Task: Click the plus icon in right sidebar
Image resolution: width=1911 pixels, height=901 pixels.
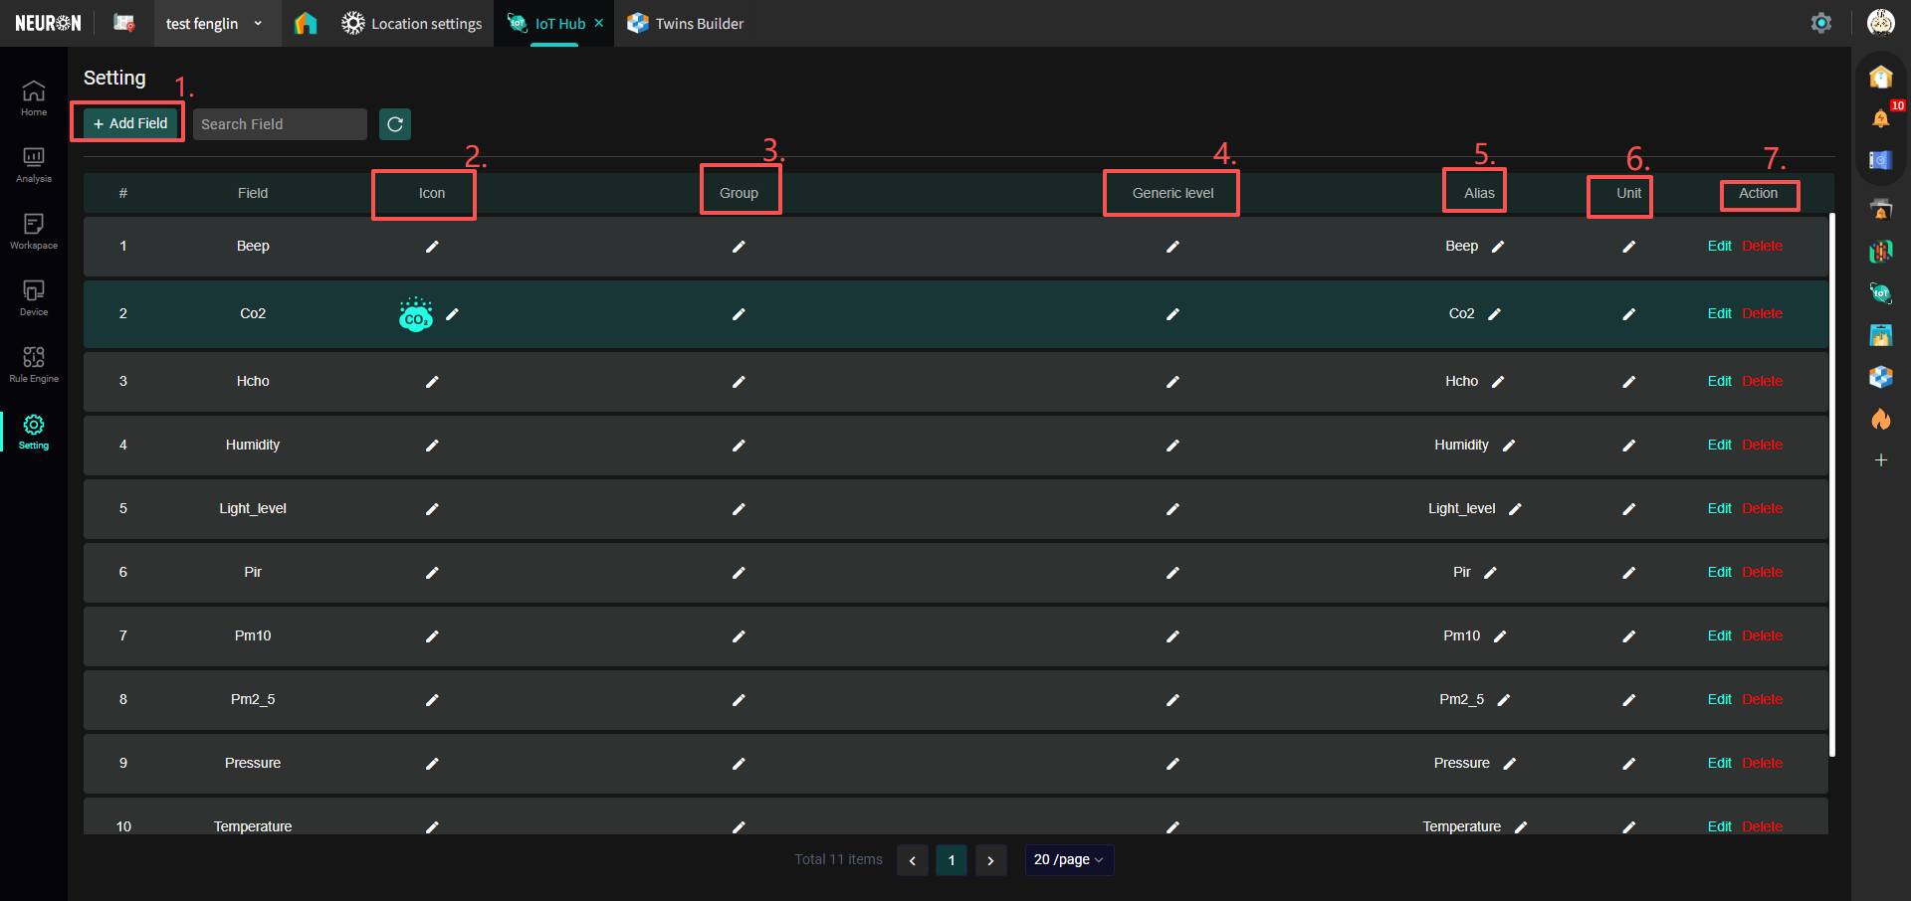Action: coord(1880,460)
